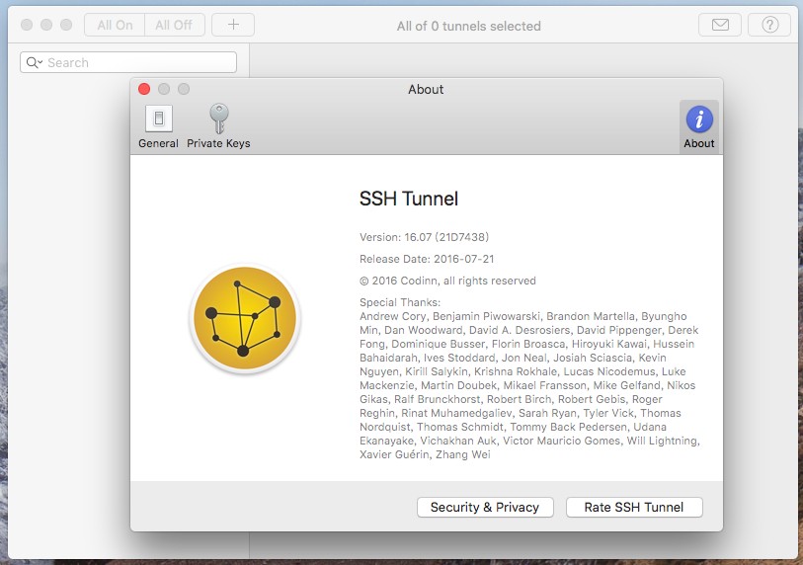This screenshot has width=803, height=565.
Task: Click the SSH Tunnel heading text
Action: click(409, 199)
